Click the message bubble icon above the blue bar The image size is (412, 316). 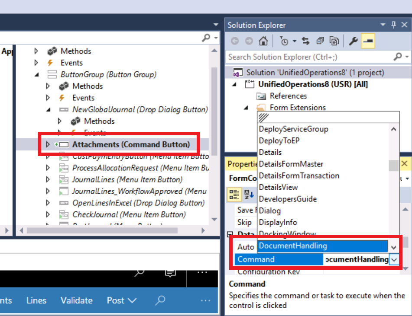(x=170, y=272)
